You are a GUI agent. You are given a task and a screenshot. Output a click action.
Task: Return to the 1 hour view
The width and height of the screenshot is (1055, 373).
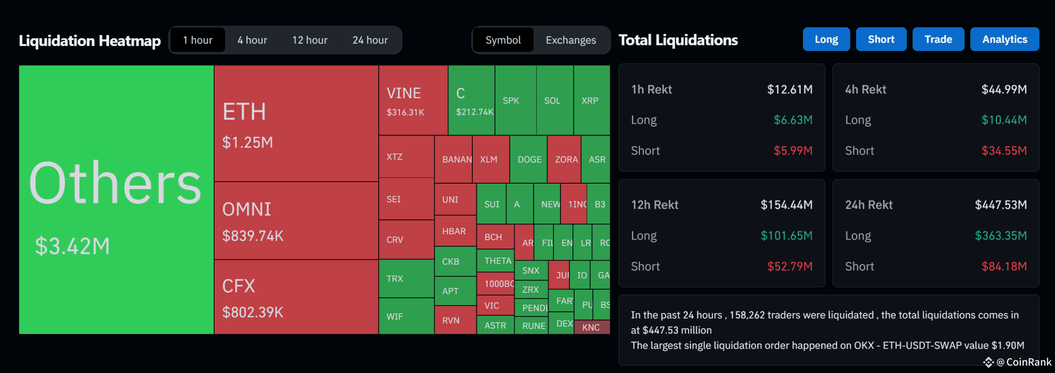198,40
